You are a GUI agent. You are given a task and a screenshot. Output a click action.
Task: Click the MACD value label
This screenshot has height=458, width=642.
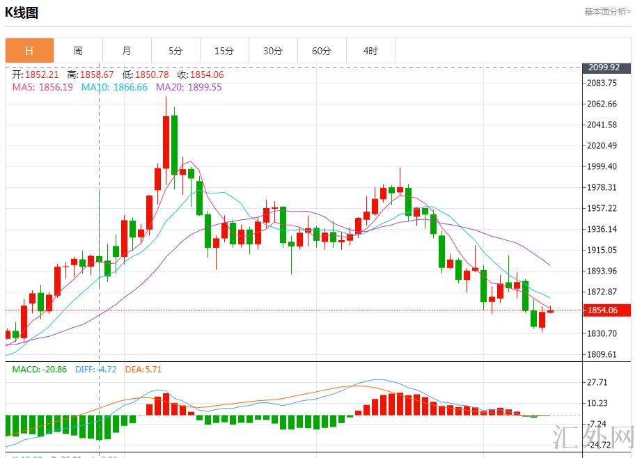39,370
